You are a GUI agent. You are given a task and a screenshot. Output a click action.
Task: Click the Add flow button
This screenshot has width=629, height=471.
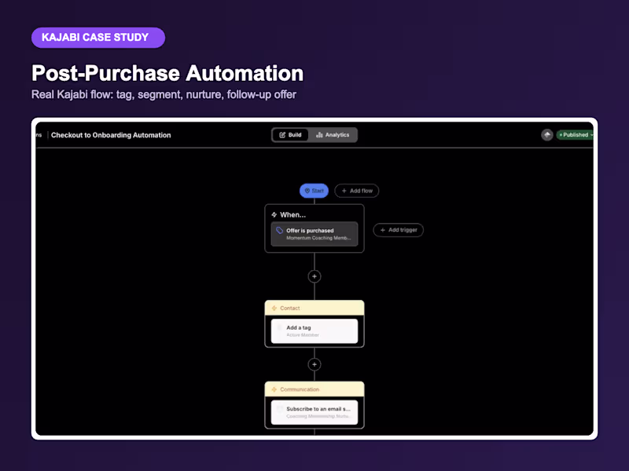pyautogui.click(x=357, y=191)
